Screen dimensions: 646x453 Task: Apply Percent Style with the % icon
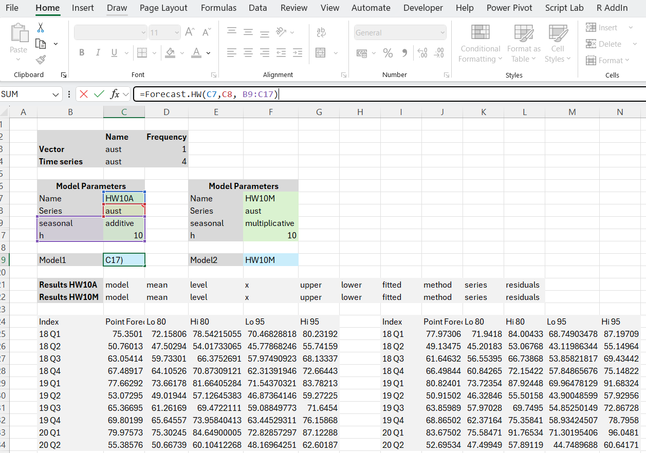[388, 53]
